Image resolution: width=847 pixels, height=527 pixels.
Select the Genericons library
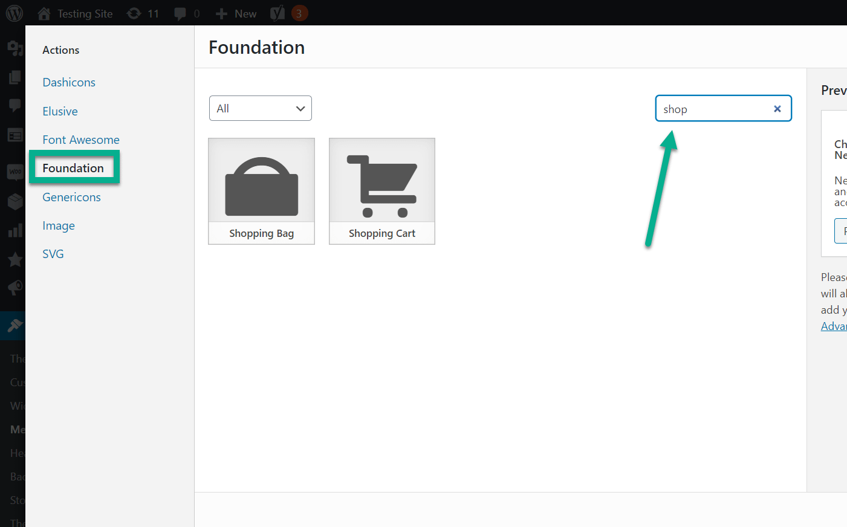tap(71, 197)
